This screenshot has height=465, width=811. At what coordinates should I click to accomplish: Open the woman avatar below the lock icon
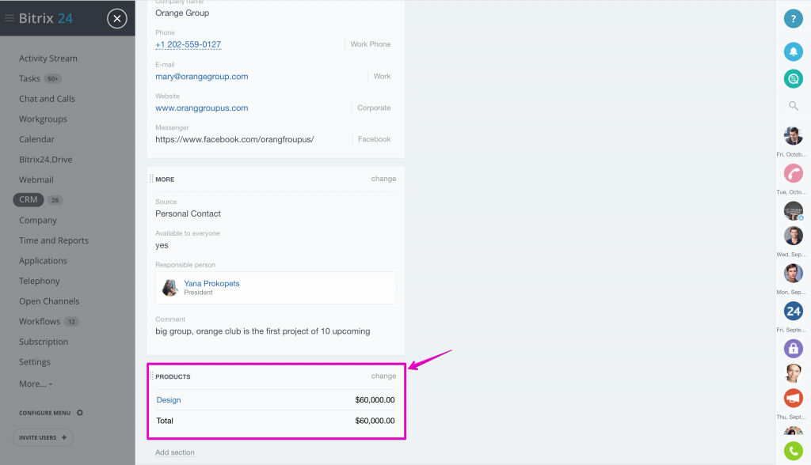(793, 373)
